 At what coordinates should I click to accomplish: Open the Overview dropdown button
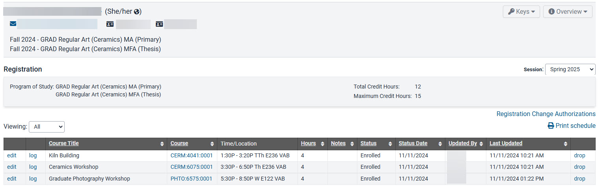tap(568, 11)
